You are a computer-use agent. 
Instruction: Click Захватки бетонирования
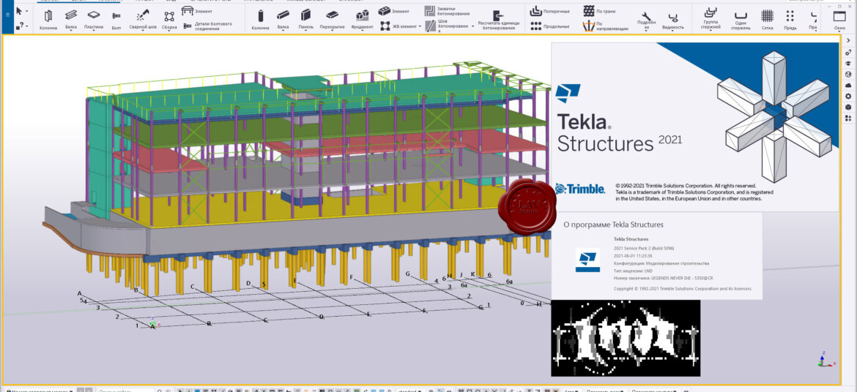pyautogui.click(x=446, y=11)
